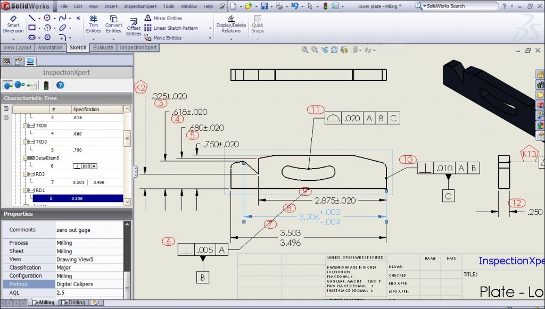Click the Export to Excel XLS icon
Image resolution: width=545 pixels, height=309 pixels.
[x=31, y=85]
